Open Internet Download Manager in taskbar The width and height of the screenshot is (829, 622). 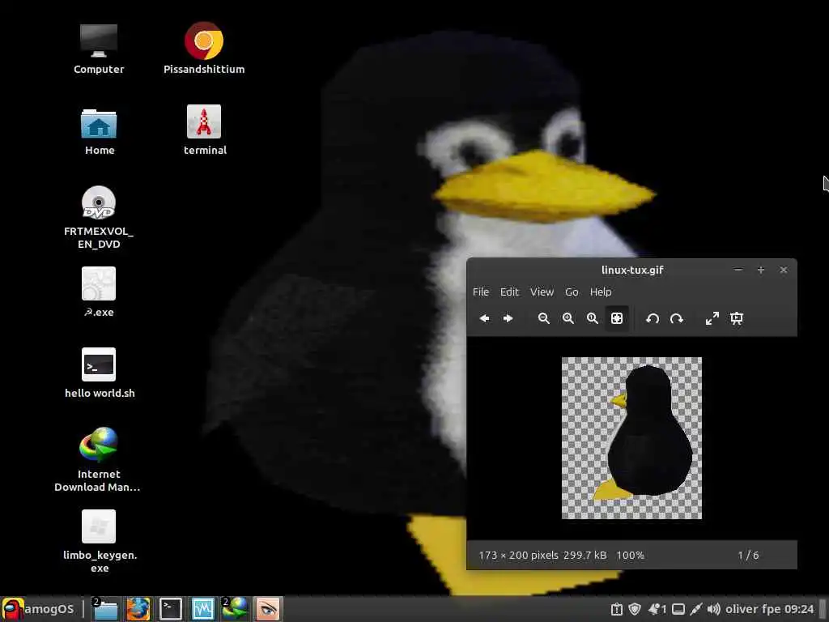coord(235,609)
